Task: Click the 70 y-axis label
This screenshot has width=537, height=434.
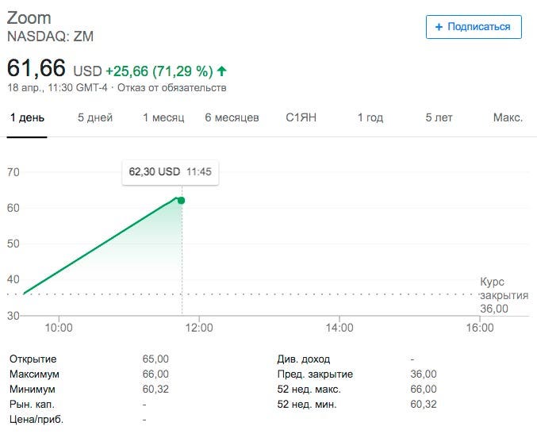Action: point(13,172)
